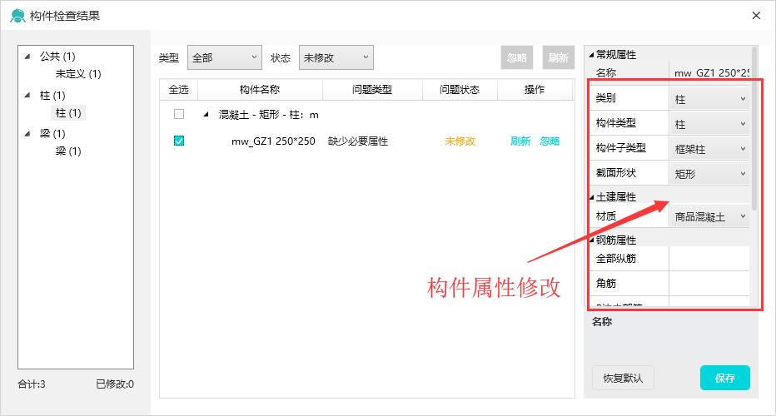Collapse the 钢筋属性 section

click(591, 240)
